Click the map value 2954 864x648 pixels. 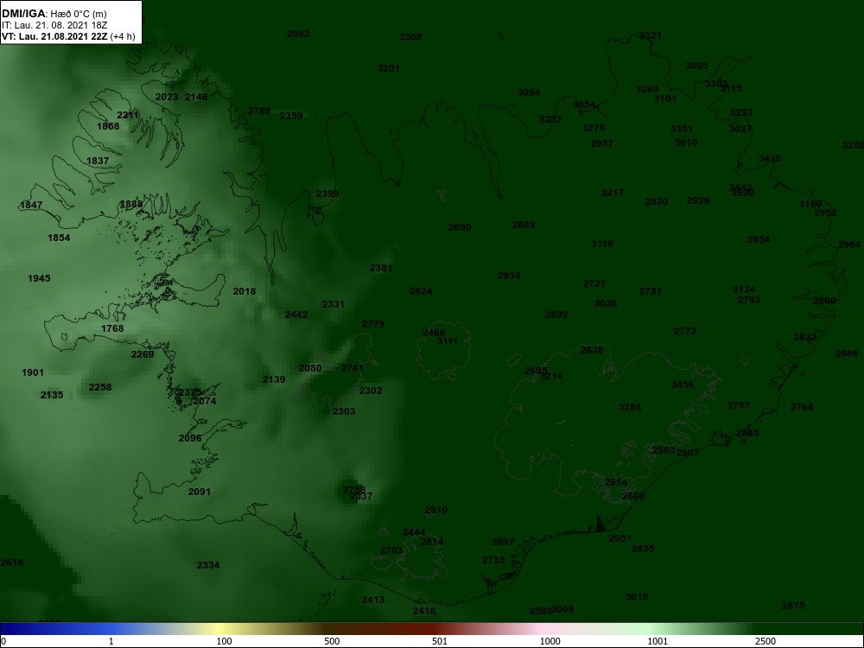click(759, 239)
